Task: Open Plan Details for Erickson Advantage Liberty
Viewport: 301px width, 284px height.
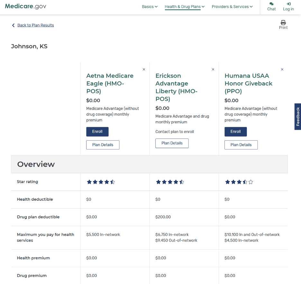Action: point(172,143)
